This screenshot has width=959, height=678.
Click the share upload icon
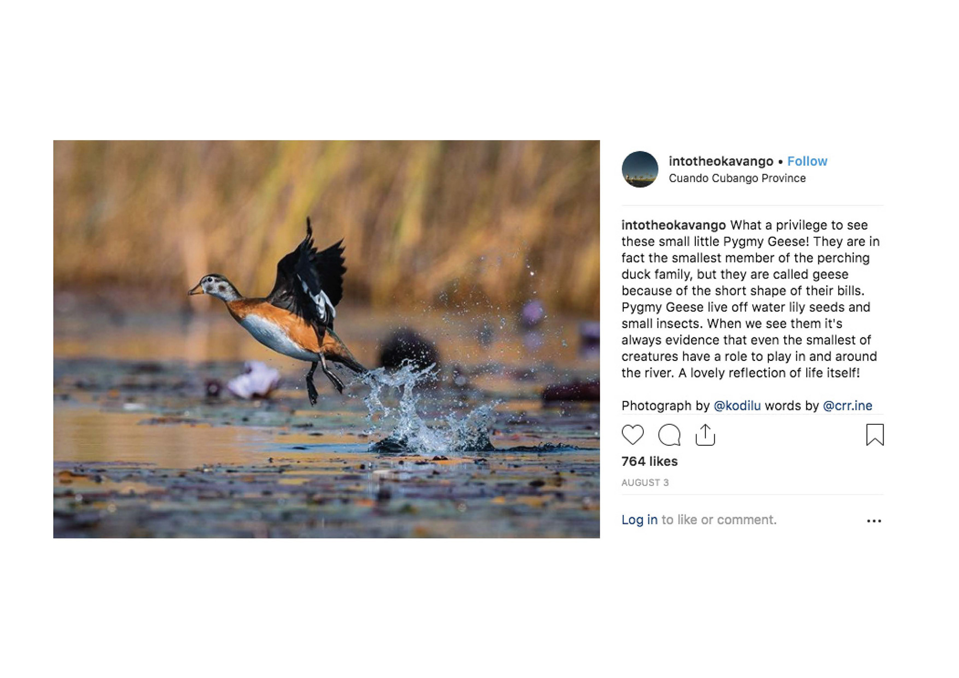705,435
